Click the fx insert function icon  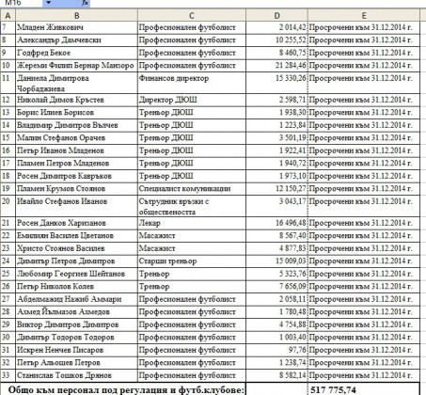pos(85,3)
